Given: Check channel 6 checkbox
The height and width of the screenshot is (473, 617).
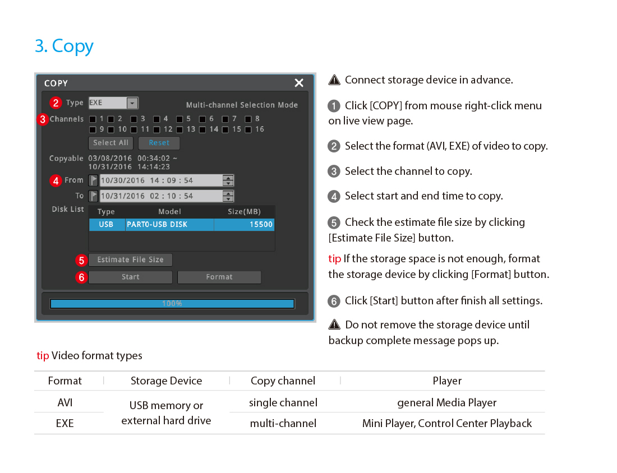Looking at the screenshot, I should pyautogui.click(x=202, y=119).
